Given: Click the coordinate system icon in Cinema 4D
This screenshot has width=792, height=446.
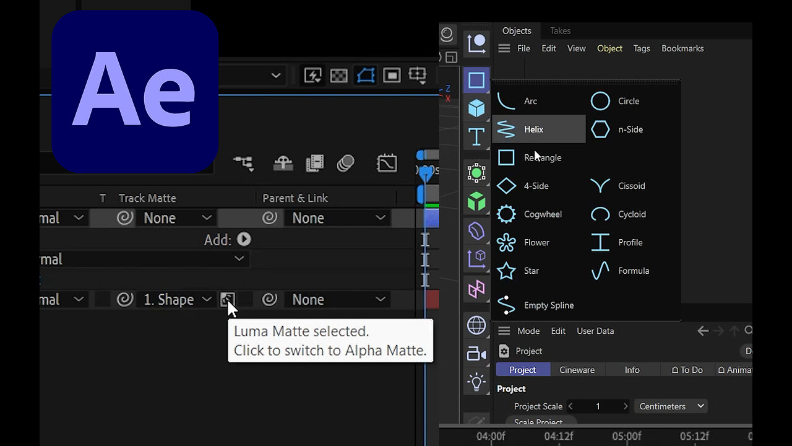Looking at the screenshot, I should (x=476, y=43).
